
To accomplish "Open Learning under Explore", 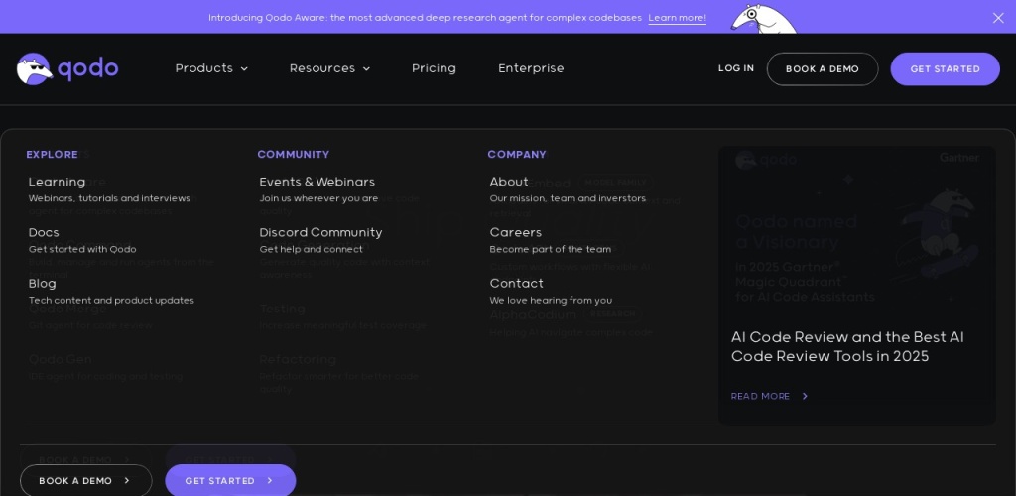I will (x=57, y=182).
